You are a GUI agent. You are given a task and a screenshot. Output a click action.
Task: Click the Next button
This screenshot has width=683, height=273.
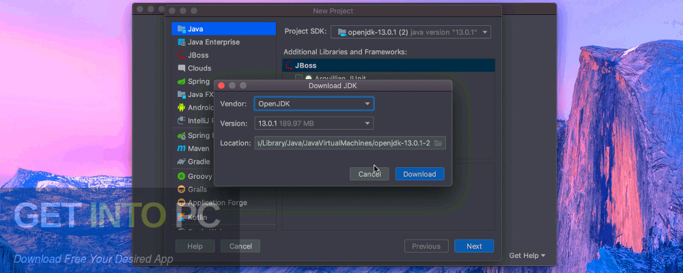[474, 246]
